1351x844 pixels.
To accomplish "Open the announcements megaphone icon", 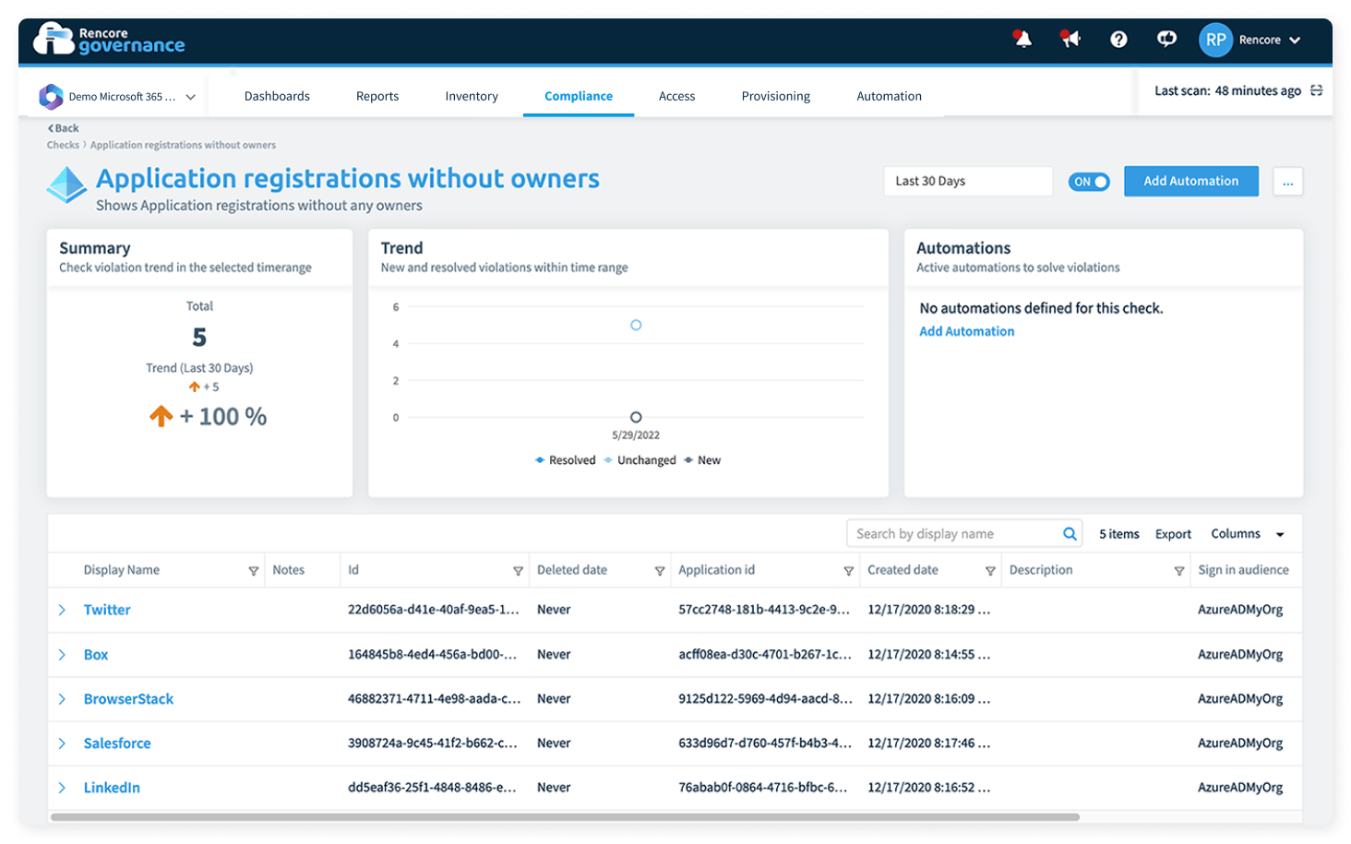I will [1070, 39].
